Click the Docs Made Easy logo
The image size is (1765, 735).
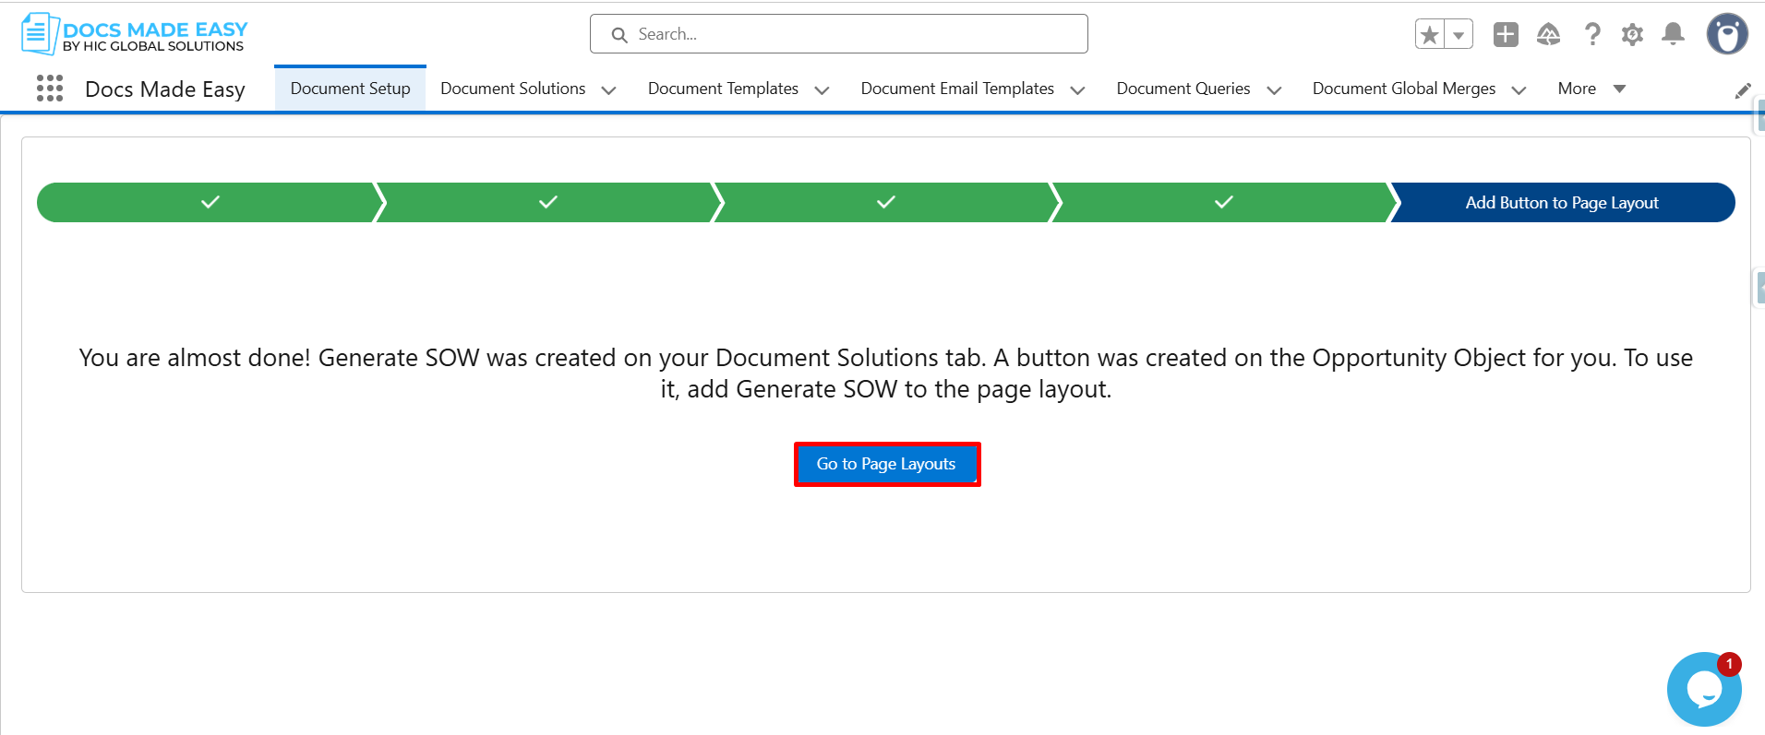tap(135, 34)
